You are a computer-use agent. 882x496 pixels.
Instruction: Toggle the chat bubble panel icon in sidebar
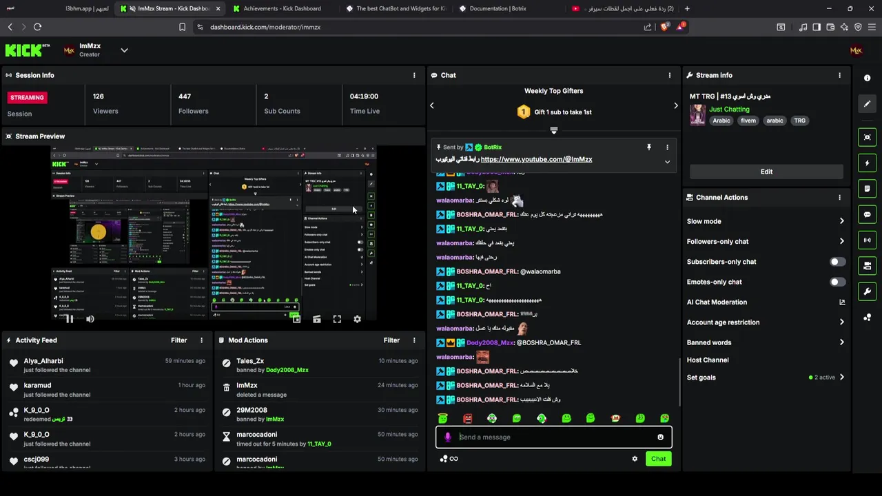[868, 214]
